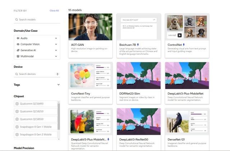The image size is (230, 151).
Task: Click the Generative AI sparkle icon
Action: point(18,50)
